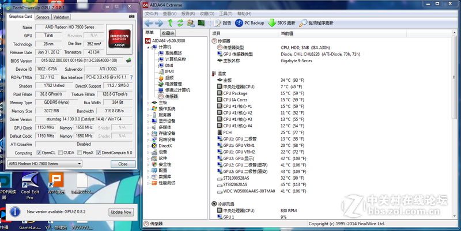This screenshot has height=231, width=461.
Task: Open the users icon in AIDA64 toolbar
Action: tap(191, 23)
